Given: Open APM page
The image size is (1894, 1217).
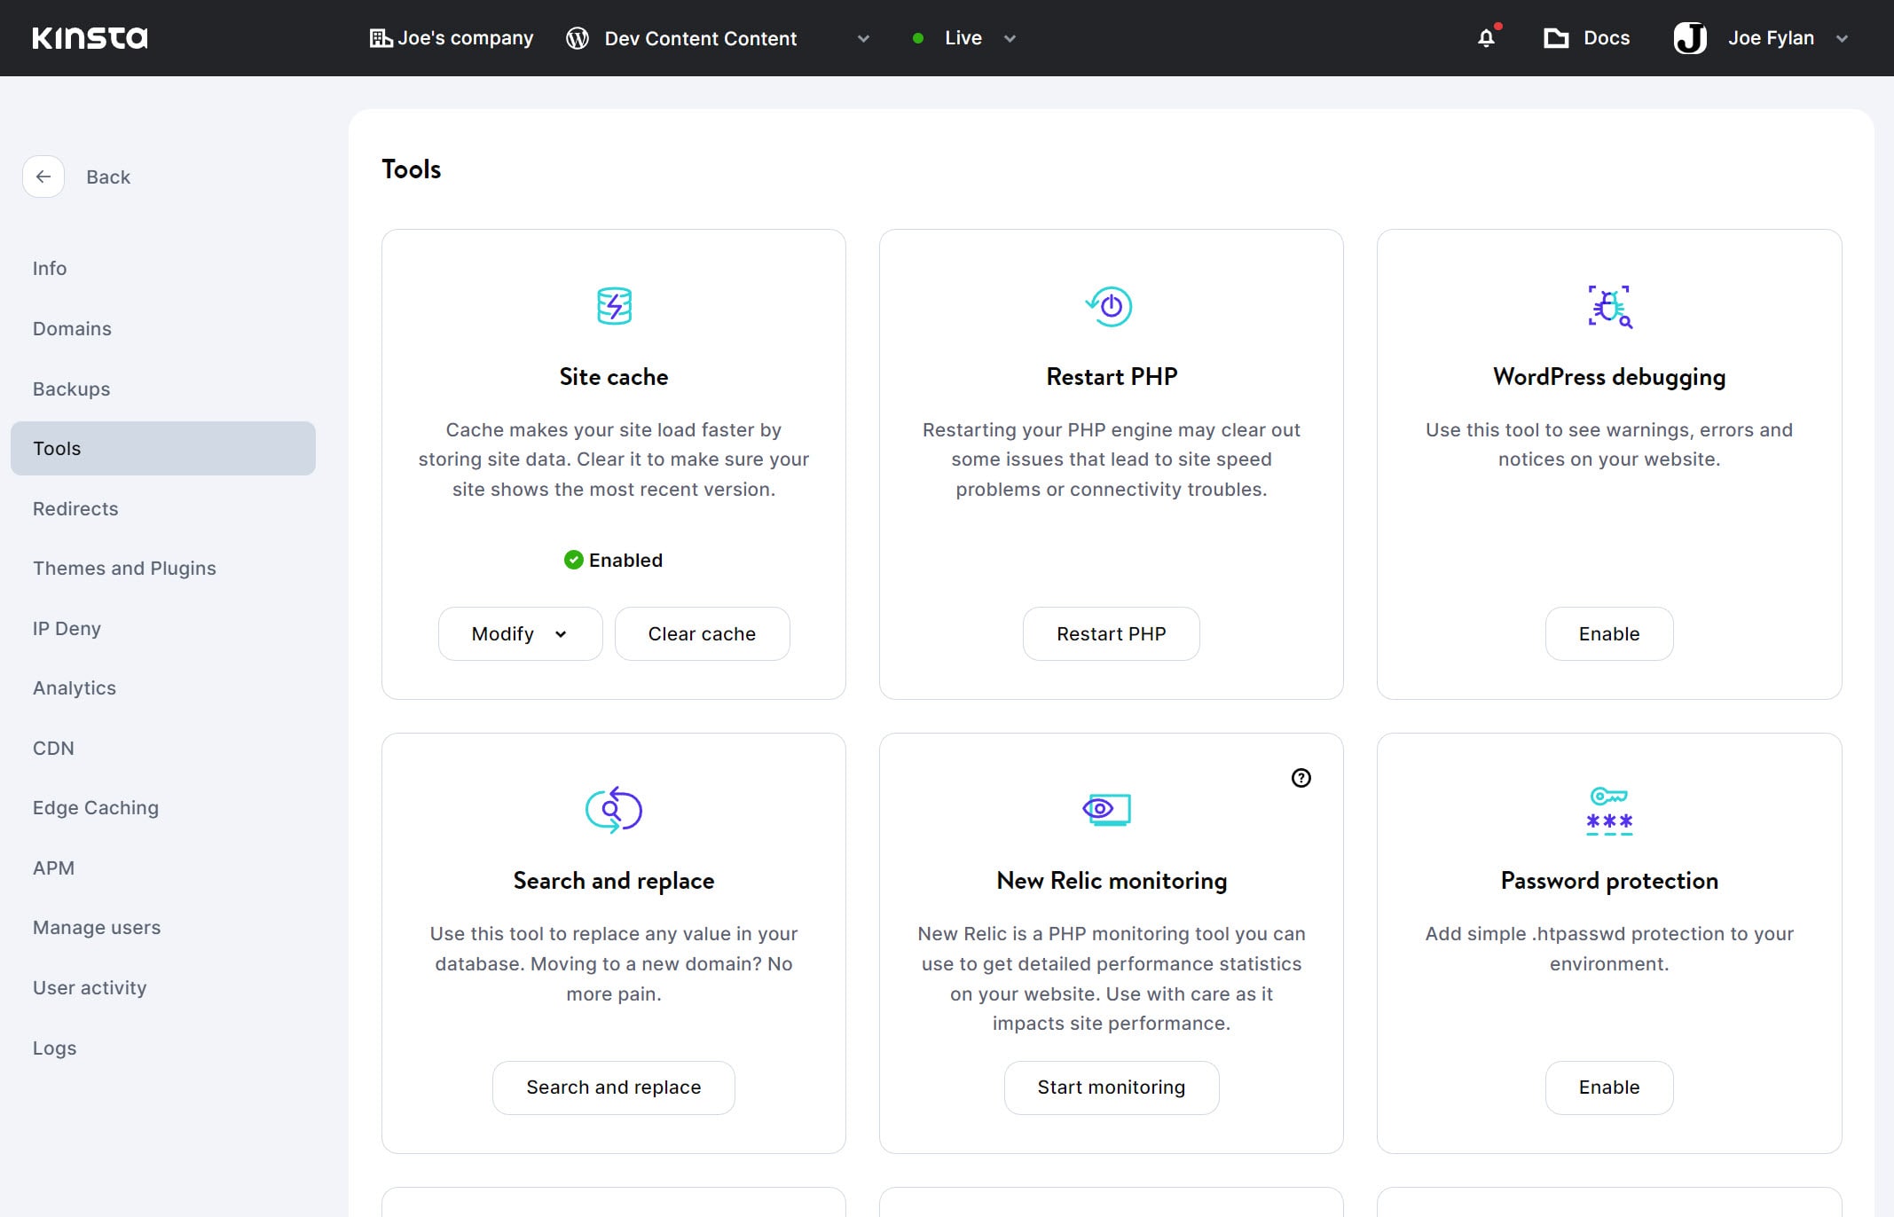Looking at the screenshot, I should [53, 868].
